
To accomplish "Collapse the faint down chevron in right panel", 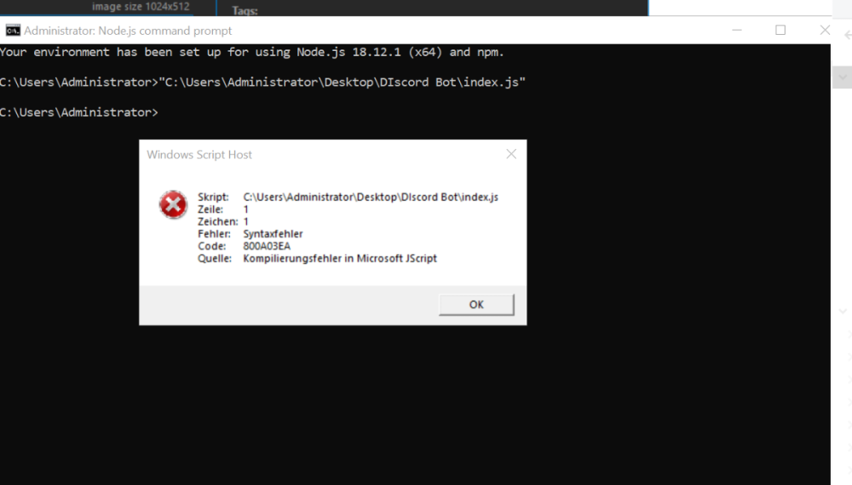I will pyautogui.click(x=843, y=312).
